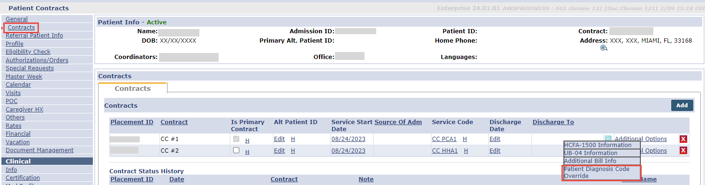Check Is Primary Contract for CC #2
The width and height of the screenshot is (705, 185).
[236, 150]
